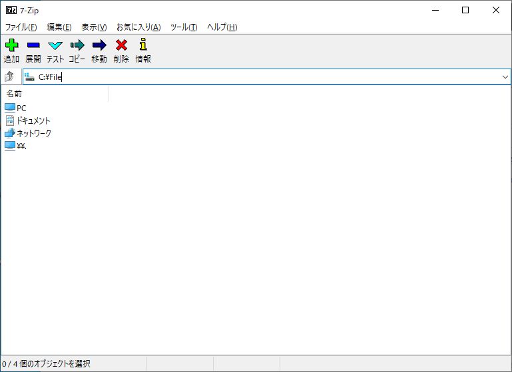Click the ネットワーク network icon
Image resolution: width=512 pixels, height=372 pixels.
pos(10,133)
